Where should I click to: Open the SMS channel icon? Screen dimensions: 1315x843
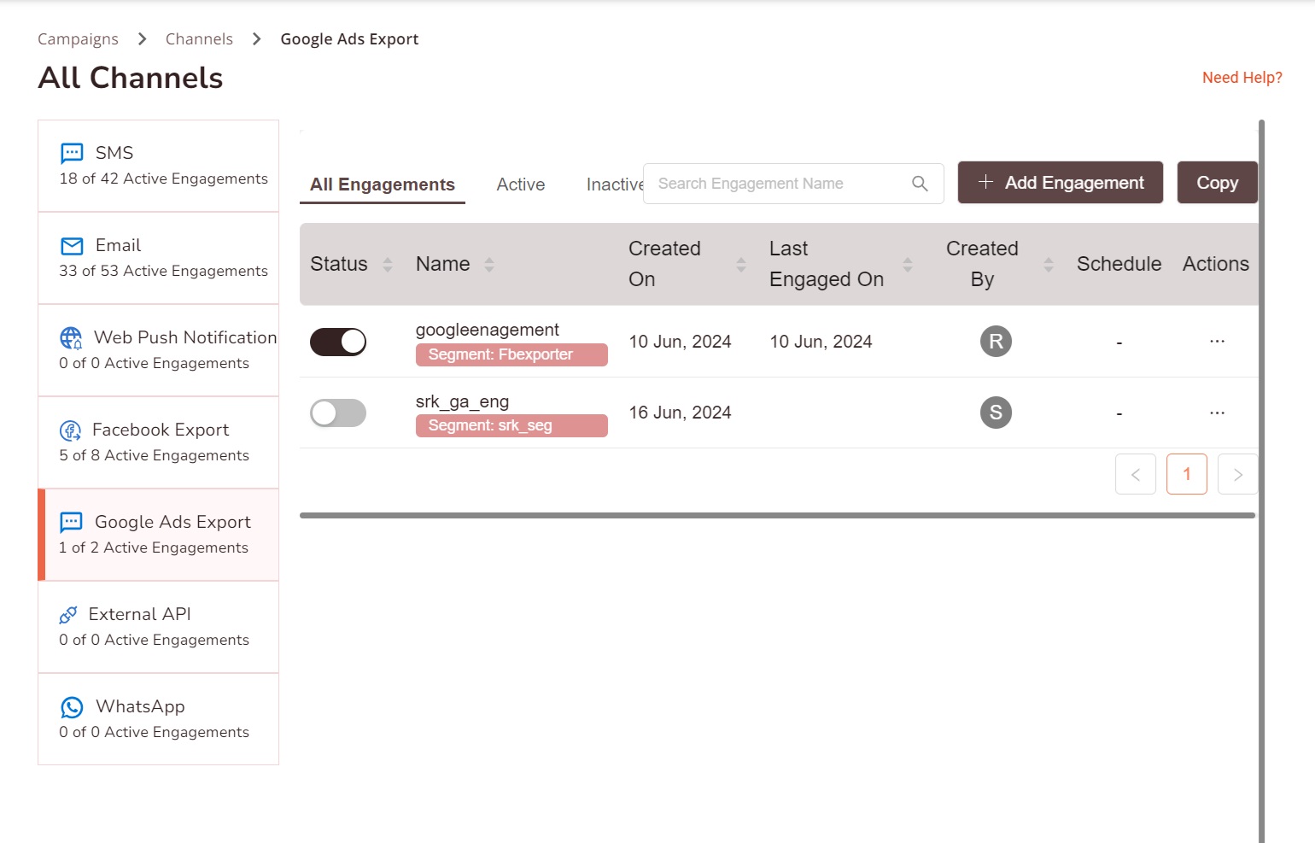point(72,153)
